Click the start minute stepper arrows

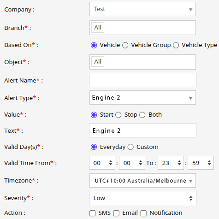(x=141, y=163)
